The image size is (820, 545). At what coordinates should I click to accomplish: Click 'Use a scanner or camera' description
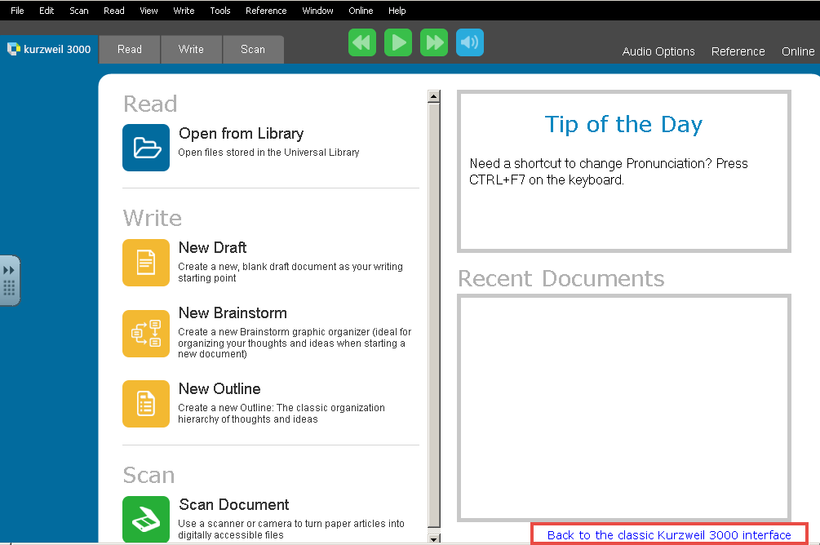coord(291,529)
